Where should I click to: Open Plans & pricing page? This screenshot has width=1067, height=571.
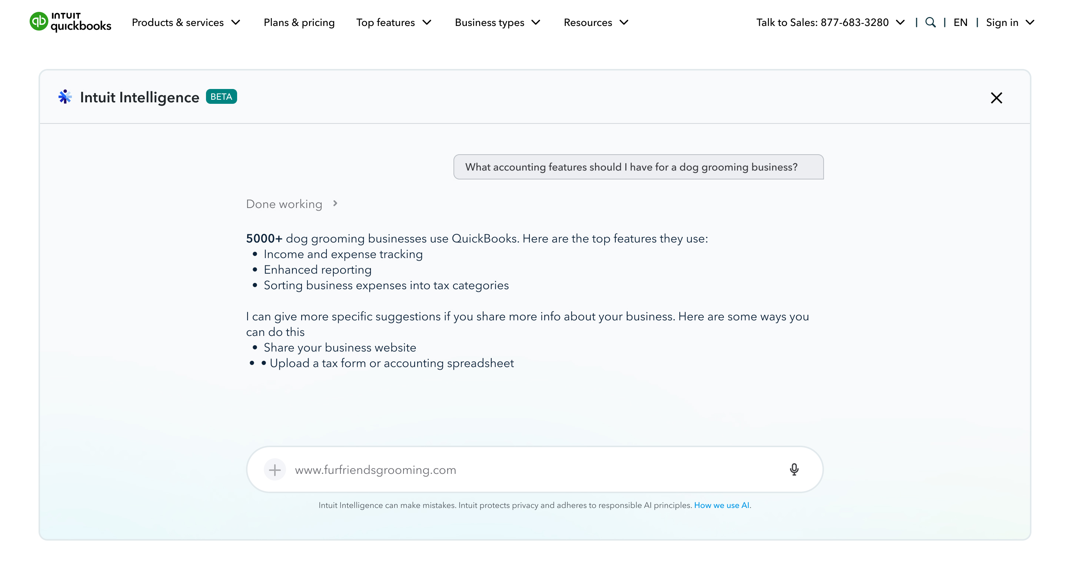click(x=299, y=22)
